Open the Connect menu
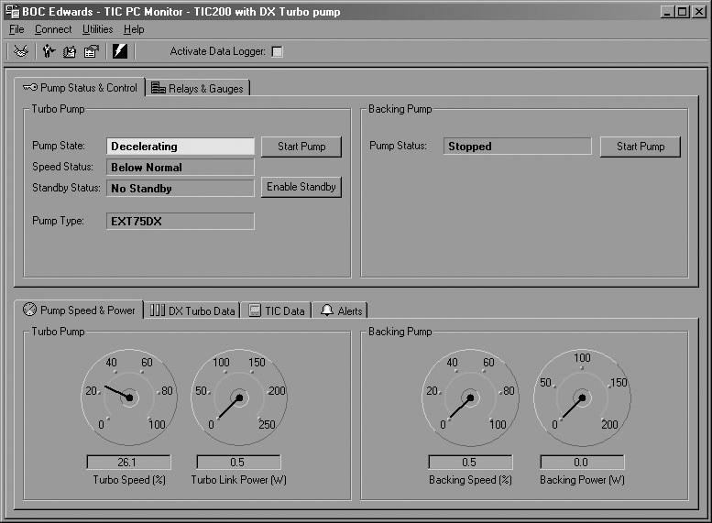The height and width of the screenshot is (523, 712). (x=53, y=29)
